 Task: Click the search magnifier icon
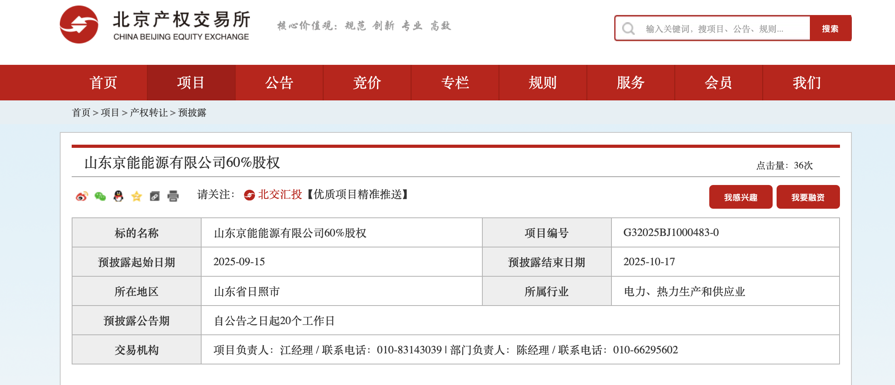pos(628,28)
